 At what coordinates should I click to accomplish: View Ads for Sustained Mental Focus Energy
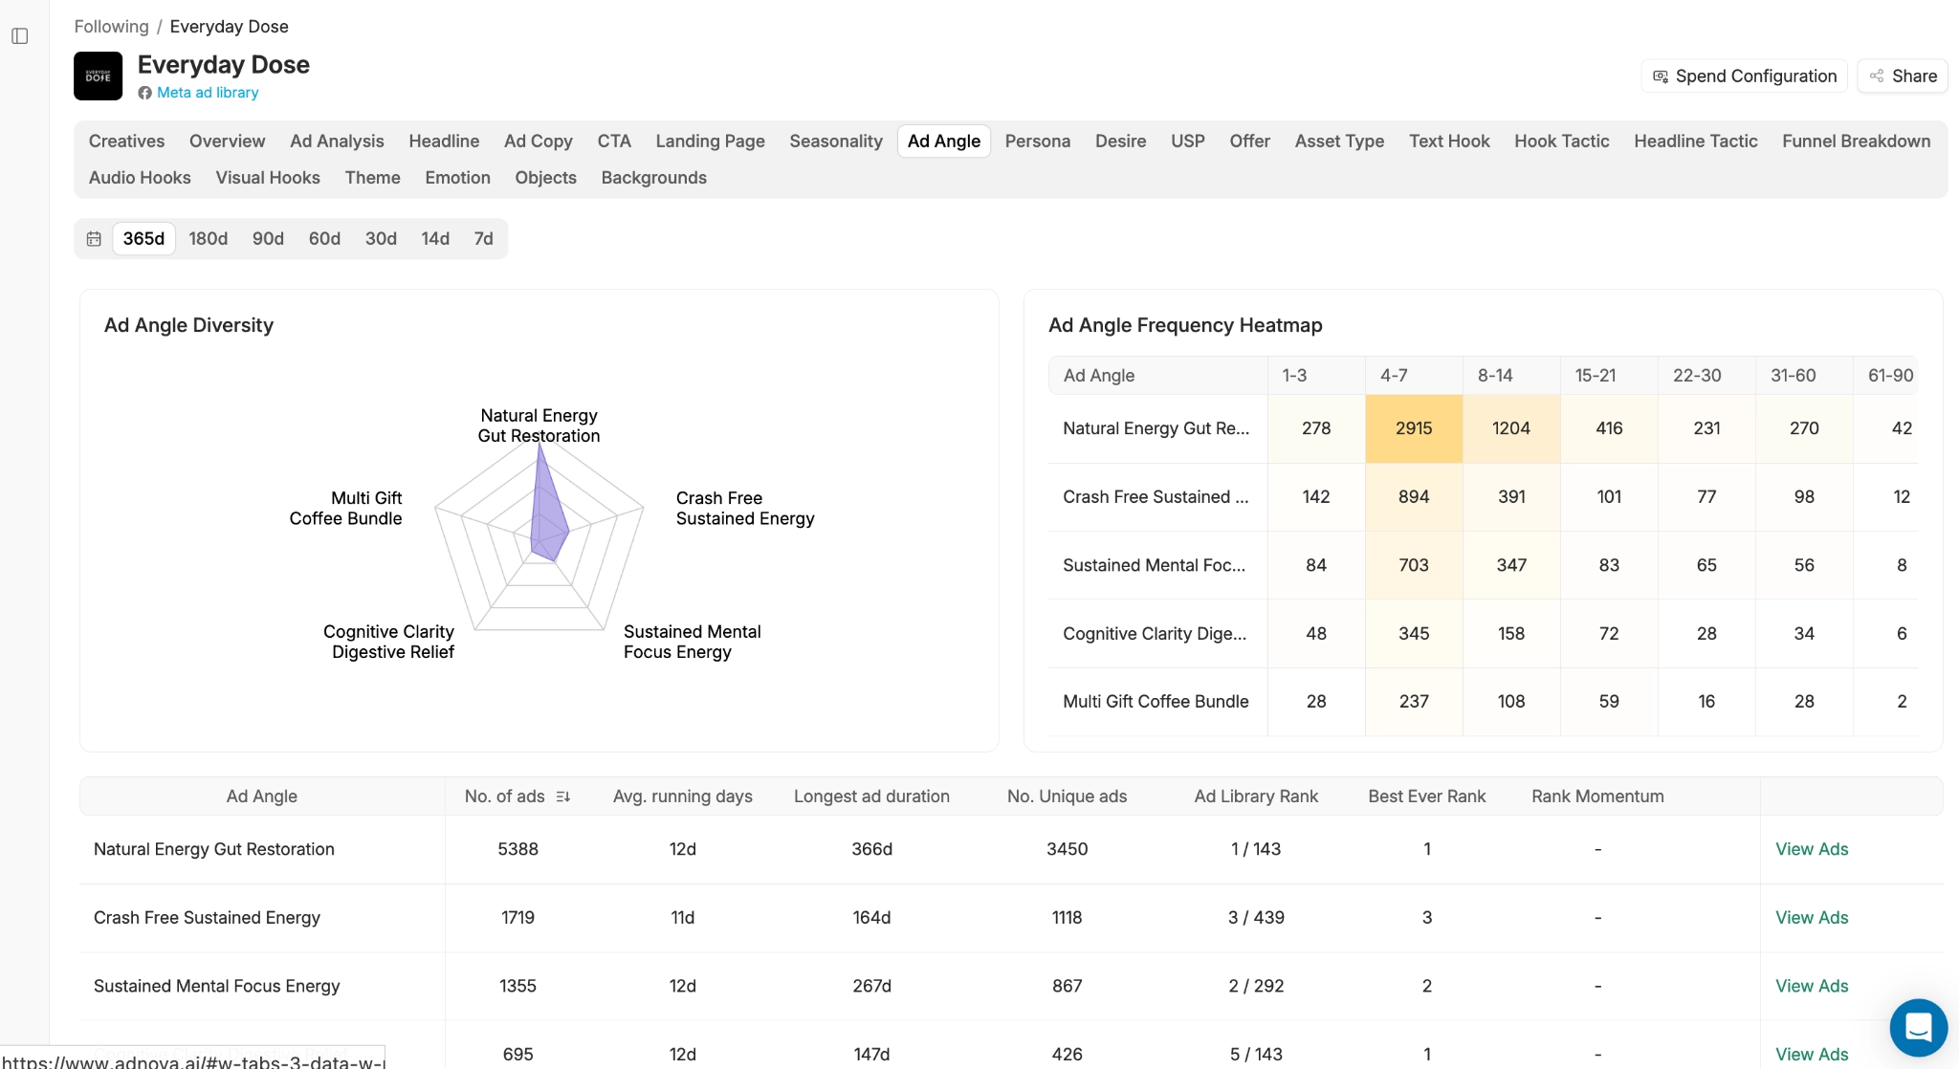tap(1812, 986)
